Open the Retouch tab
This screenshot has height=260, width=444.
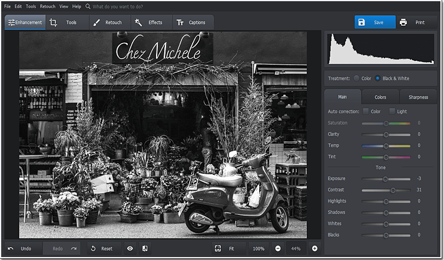(x=110, y=22)
